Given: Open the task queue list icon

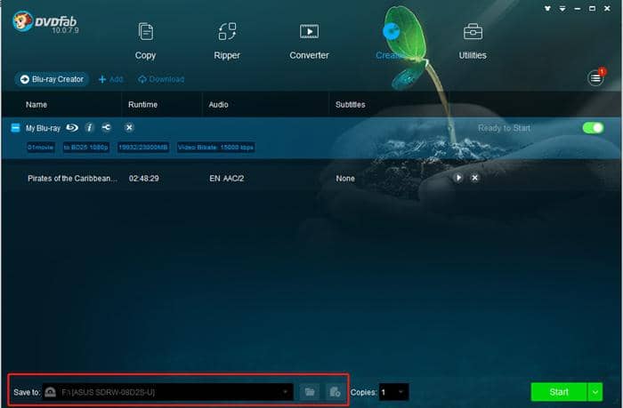Looking at the screenshot, I should [x=595, y=78].
